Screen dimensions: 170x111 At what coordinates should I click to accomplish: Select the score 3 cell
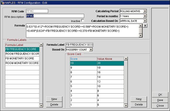pos(83,96)
